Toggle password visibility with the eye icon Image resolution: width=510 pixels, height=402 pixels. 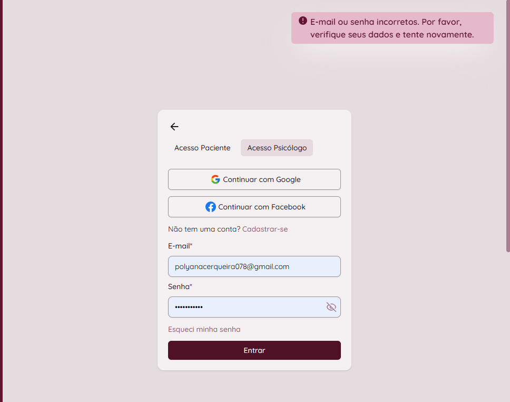point(331,307)
